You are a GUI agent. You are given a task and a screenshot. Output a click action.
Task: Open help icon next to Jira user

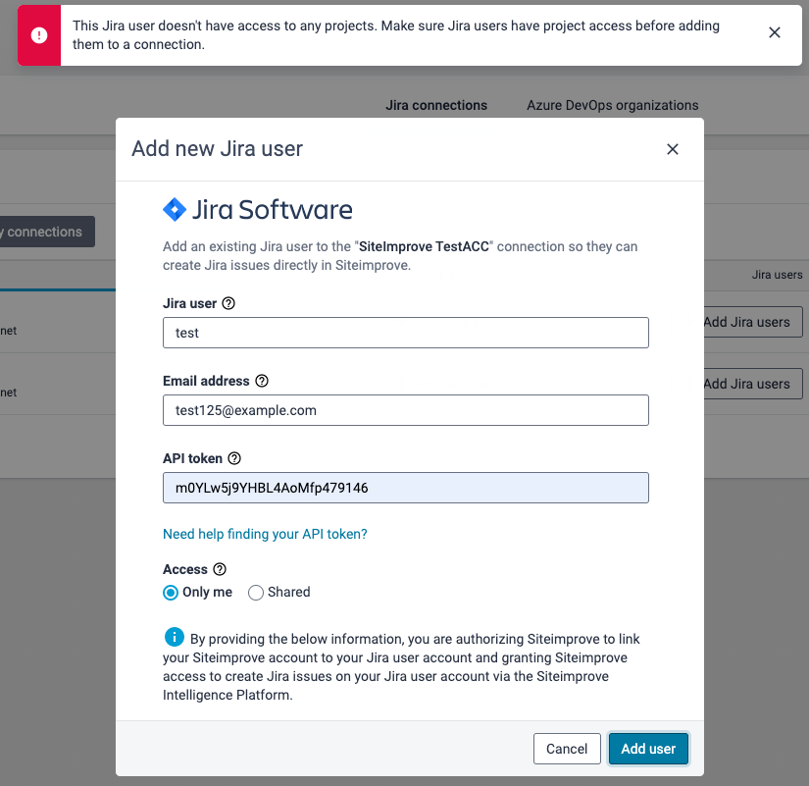coord(228,303)
